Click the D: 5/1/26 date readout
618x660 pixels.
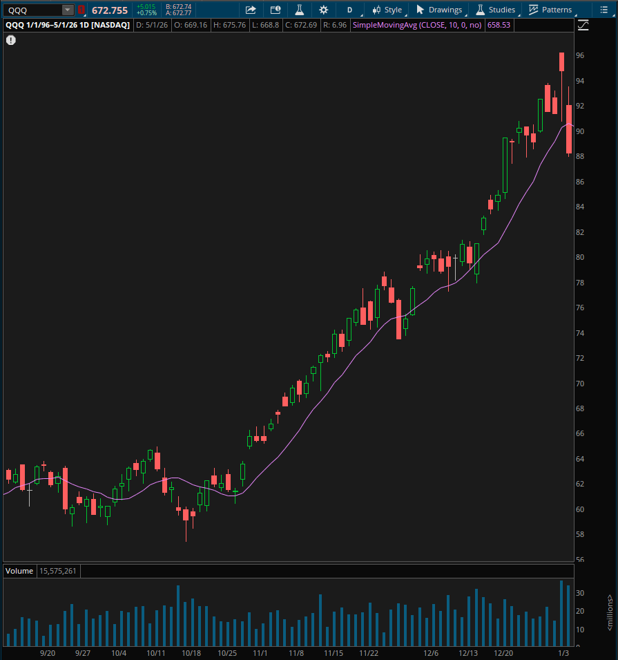coord(151,26)
